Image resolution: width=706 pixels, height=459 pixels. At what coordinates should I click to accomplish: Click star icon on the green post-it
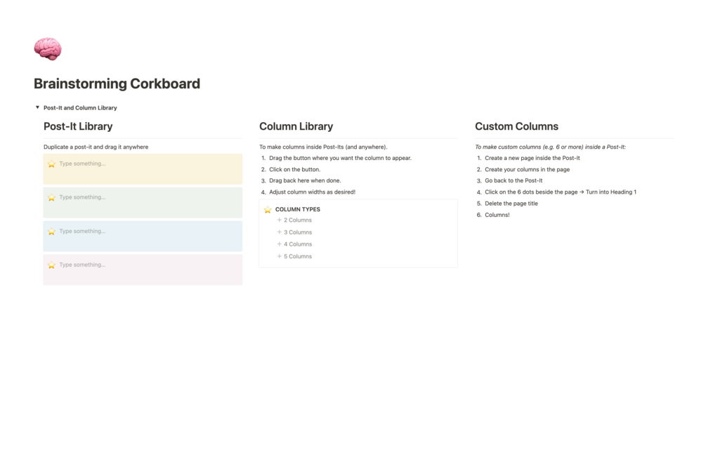52,197
